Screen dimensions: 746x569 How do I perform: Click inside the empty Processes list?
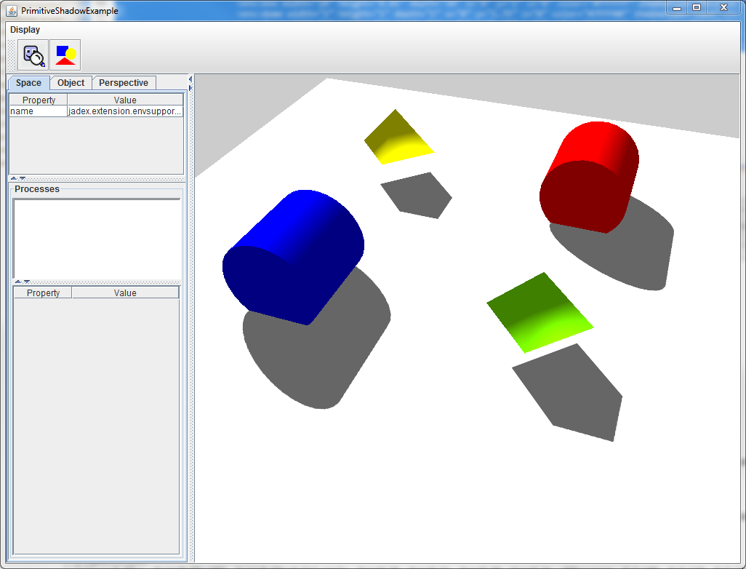pos(97,239)
